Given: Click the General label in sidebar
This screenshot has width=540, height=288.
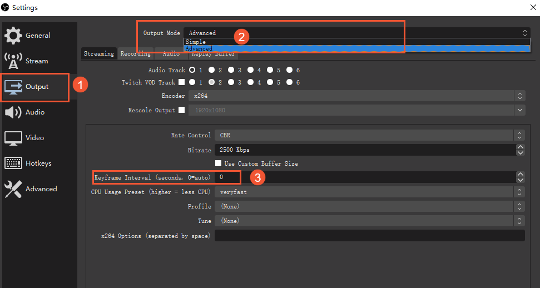Looking at the screenshot, I should (38, 36).
